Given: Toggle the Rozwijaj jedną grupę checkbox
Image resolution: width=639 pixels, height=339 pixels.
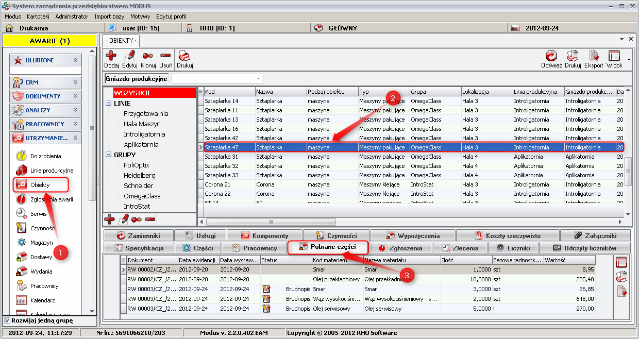Looking at the screenshot, I should click(x=7, y=320).
